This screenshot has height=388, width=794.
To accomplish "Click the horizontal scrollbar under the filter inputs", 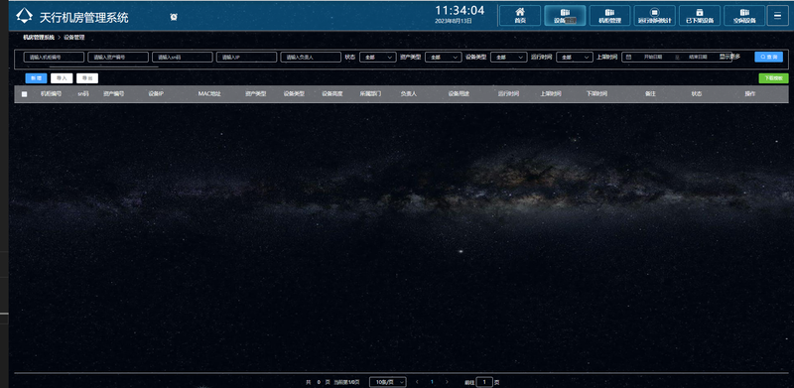I will pos(104,66).
